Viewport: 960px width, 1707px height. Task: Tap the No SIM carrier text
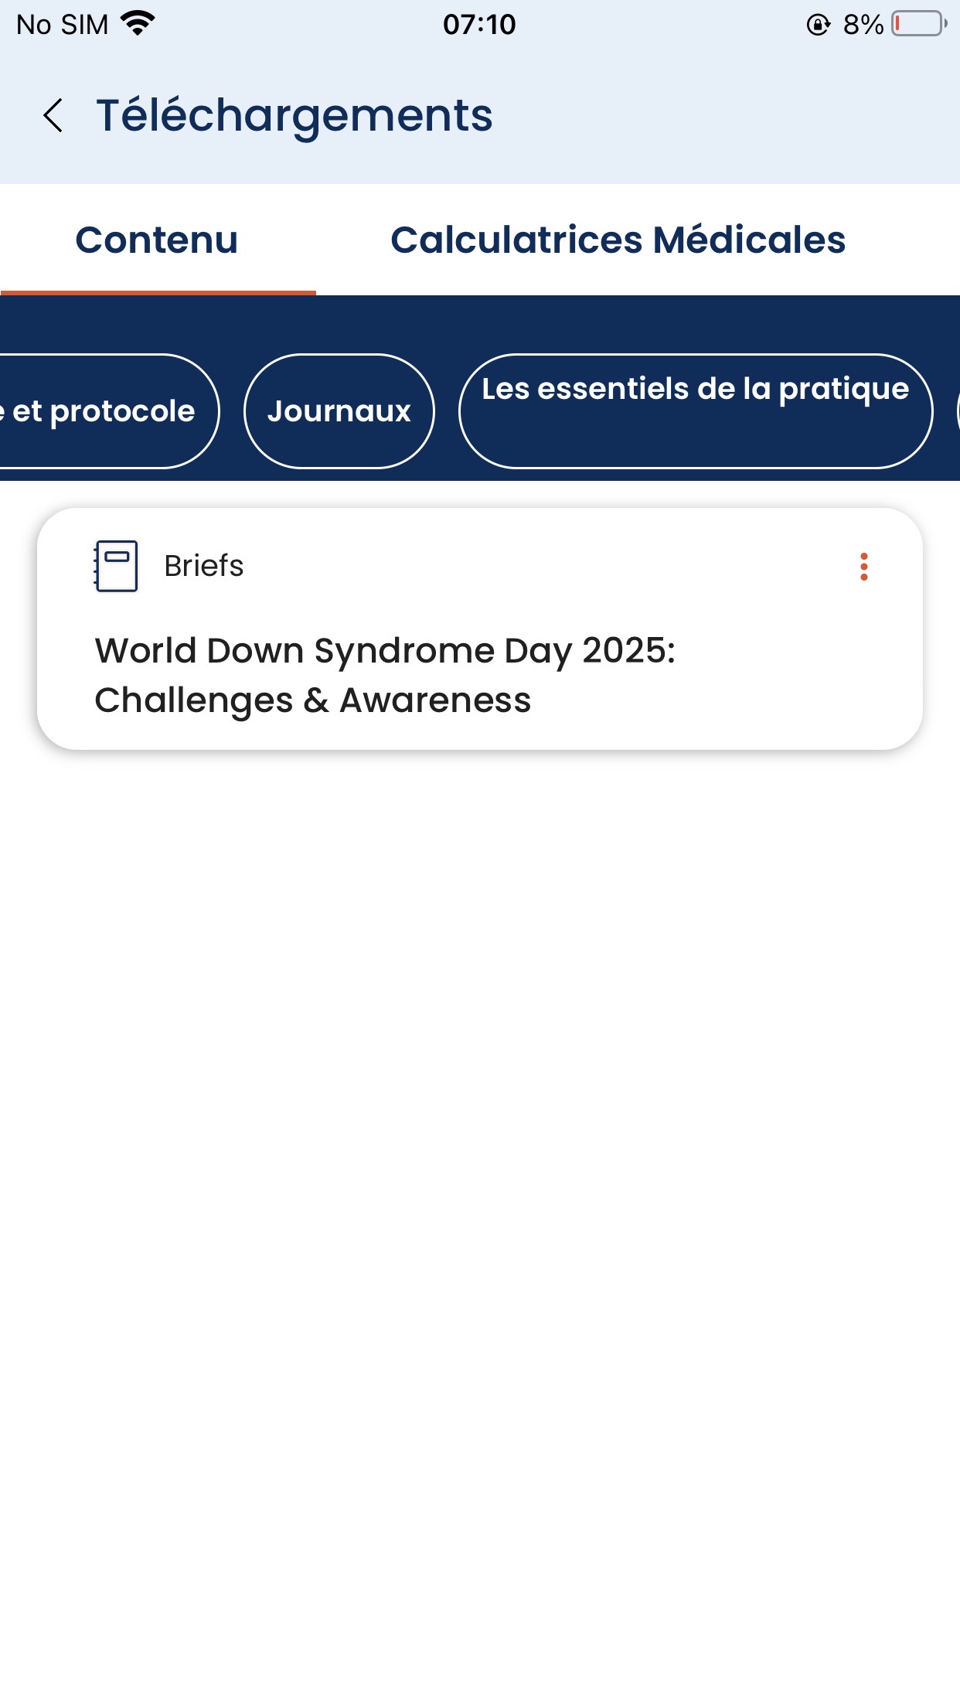62,25
